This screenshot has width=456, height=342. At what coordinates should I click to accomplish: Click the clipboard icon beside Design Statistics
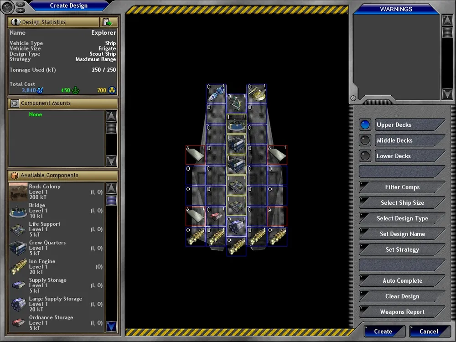(x=108, y=22)
